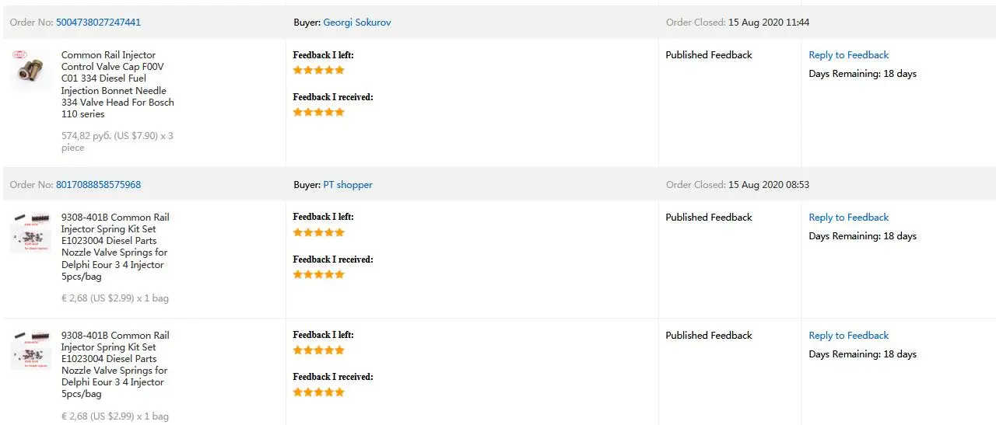Open the first 9308-401B Spring Kit title
This screenshot has width=996, height=425.
[115, 246]
